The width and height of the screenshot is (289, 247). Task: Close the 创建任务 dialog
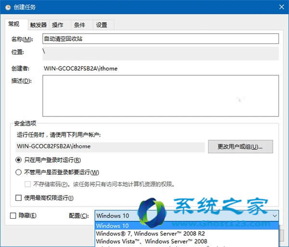pos(281,7)
